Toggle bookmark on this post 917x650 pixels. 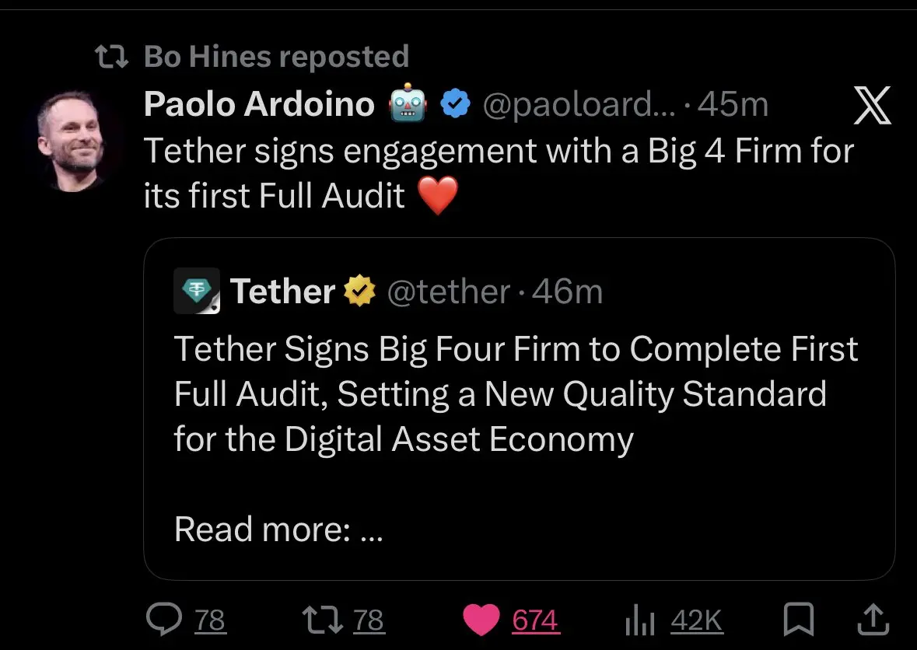pyautogui.click(x=798, y=620)
